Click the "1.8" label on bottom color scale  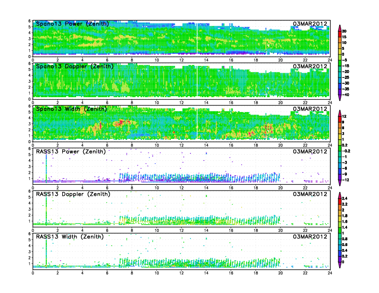coord(345,216)
